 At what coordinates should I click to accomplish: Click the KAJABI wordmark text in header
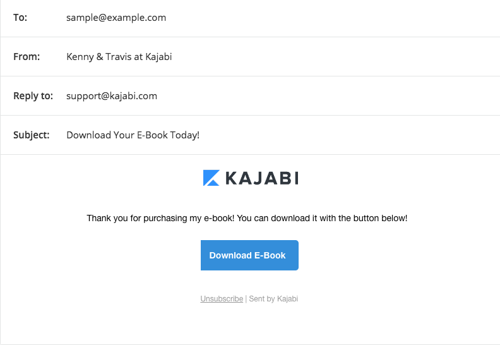pyautogui.click(x=262, y=178)
